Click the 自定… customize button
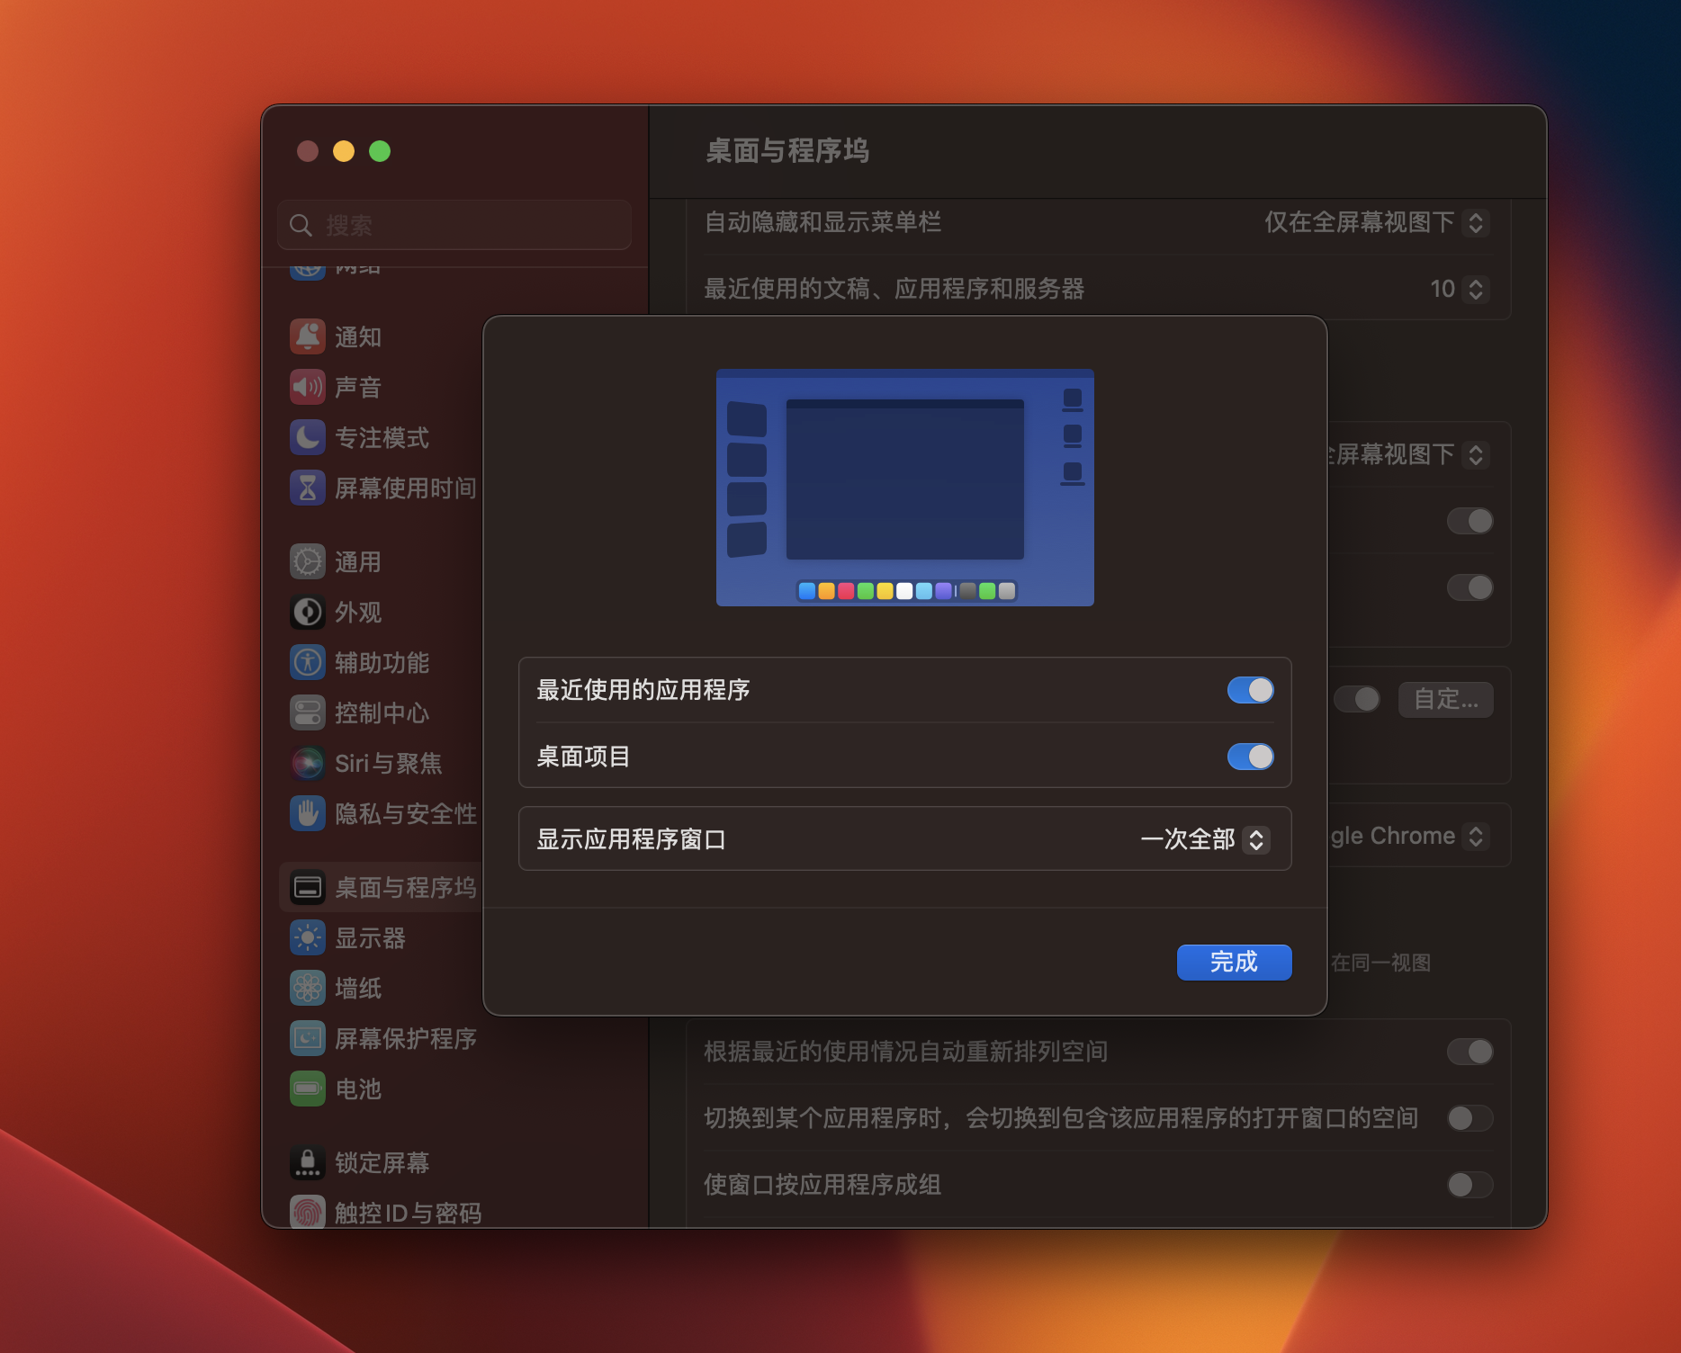Viewport: 1681px width, 1353px height. (x=1446, y=699)
